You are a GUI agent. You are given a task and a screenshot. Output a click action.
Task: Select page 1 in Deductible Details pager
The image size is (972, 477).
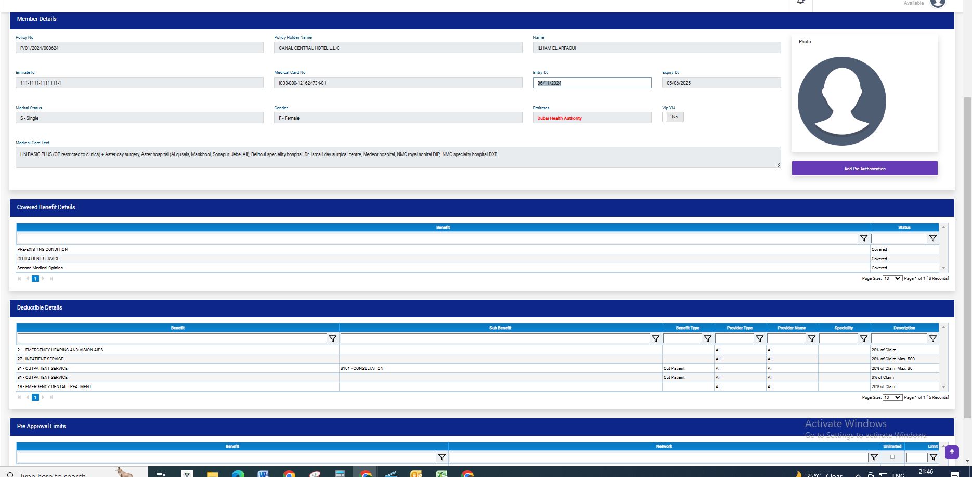click(x=35, y=397)
